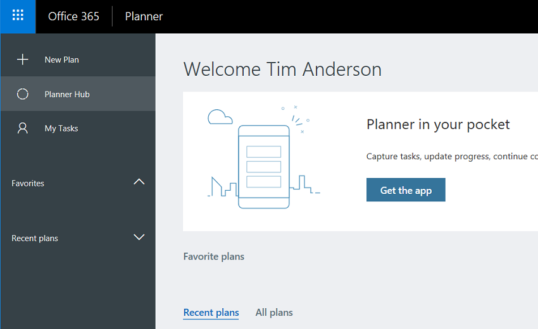The image size is (538, 329).
Task: Click the My Tasks person icon
Action: coord(23,128)
